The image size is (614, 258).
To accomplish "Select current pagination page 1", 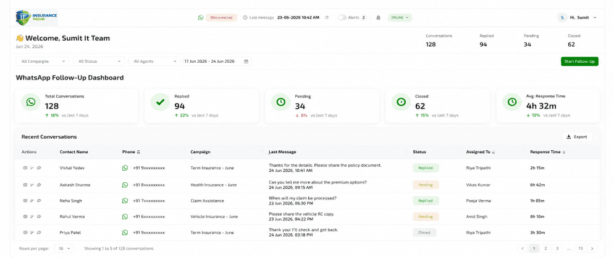I will (533, 248).
